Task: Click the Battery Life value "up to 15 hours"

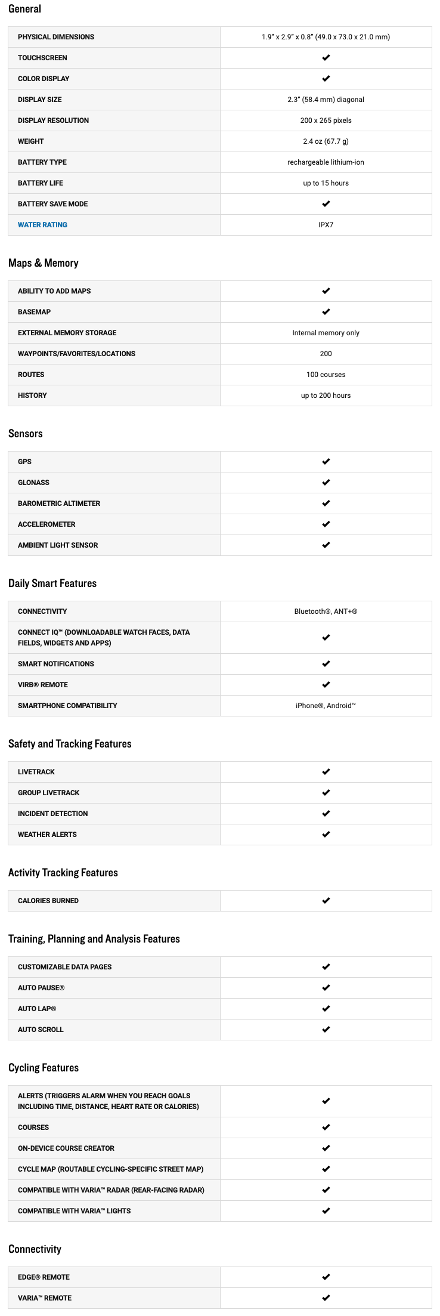Action: coord(326,183)
